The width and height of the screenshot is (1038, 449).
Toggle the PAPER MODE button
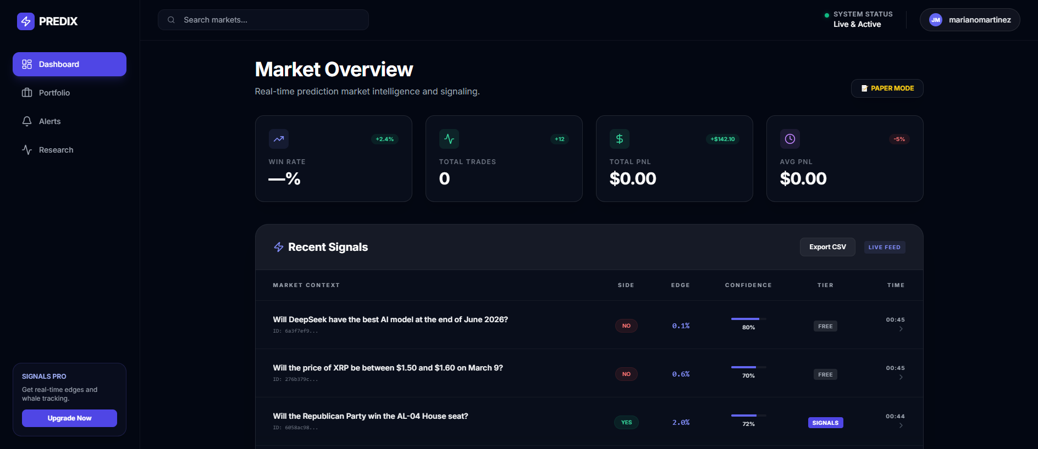pyautogui.click(x=887, y=88)
